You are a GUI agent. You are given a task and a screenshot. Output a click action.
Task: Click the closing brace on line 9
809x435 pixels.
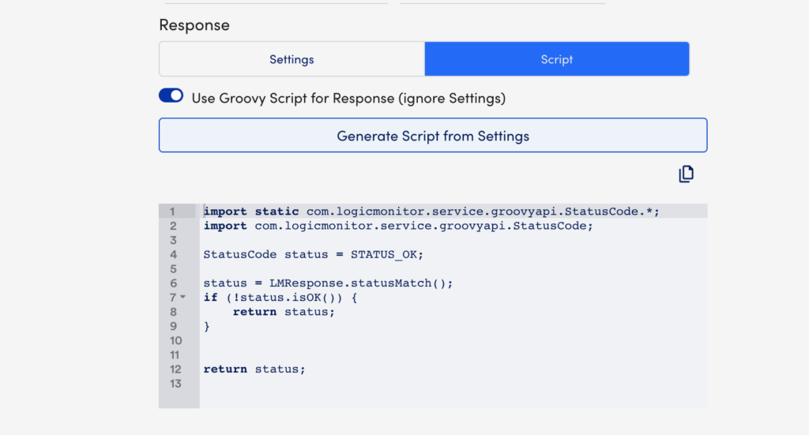pos(206,326)
